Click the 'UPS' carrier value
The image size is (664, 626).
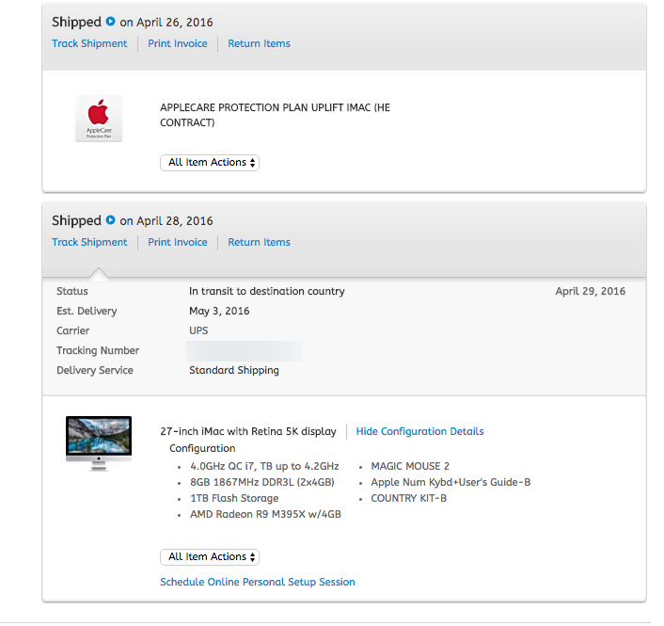198,330
